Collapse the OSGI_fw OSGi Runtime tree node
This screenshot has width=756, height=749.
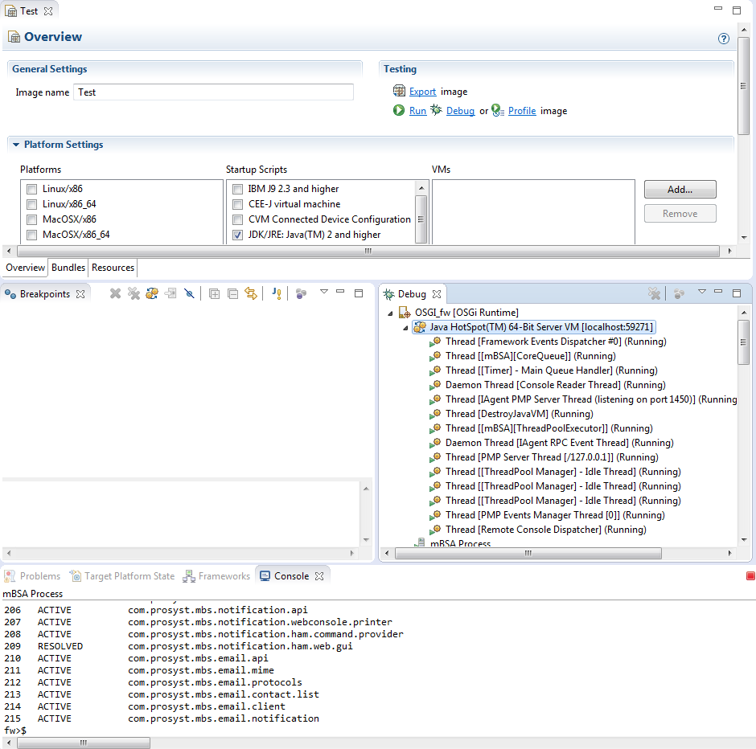pos(390,313)
